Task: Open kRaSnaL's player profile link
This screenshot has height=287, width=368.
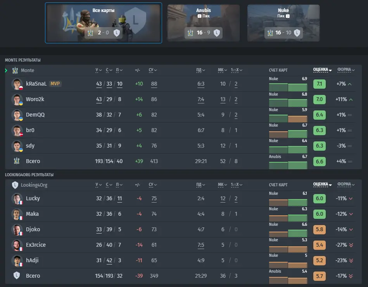Action: (x=36, y=84)
